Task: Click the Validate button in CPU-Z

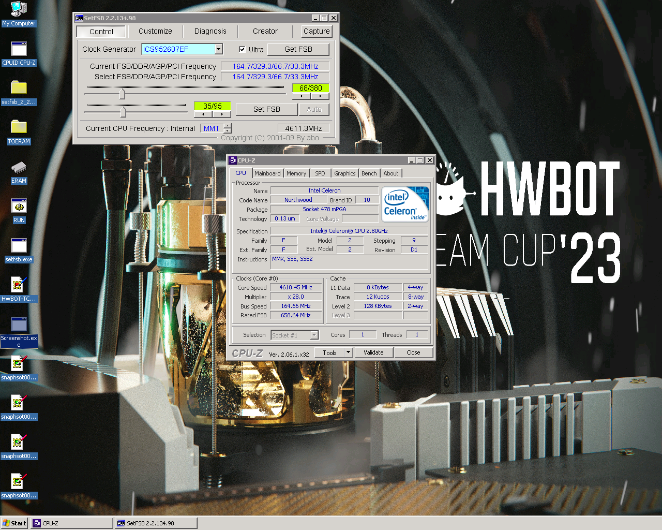Action: [373, 352]
